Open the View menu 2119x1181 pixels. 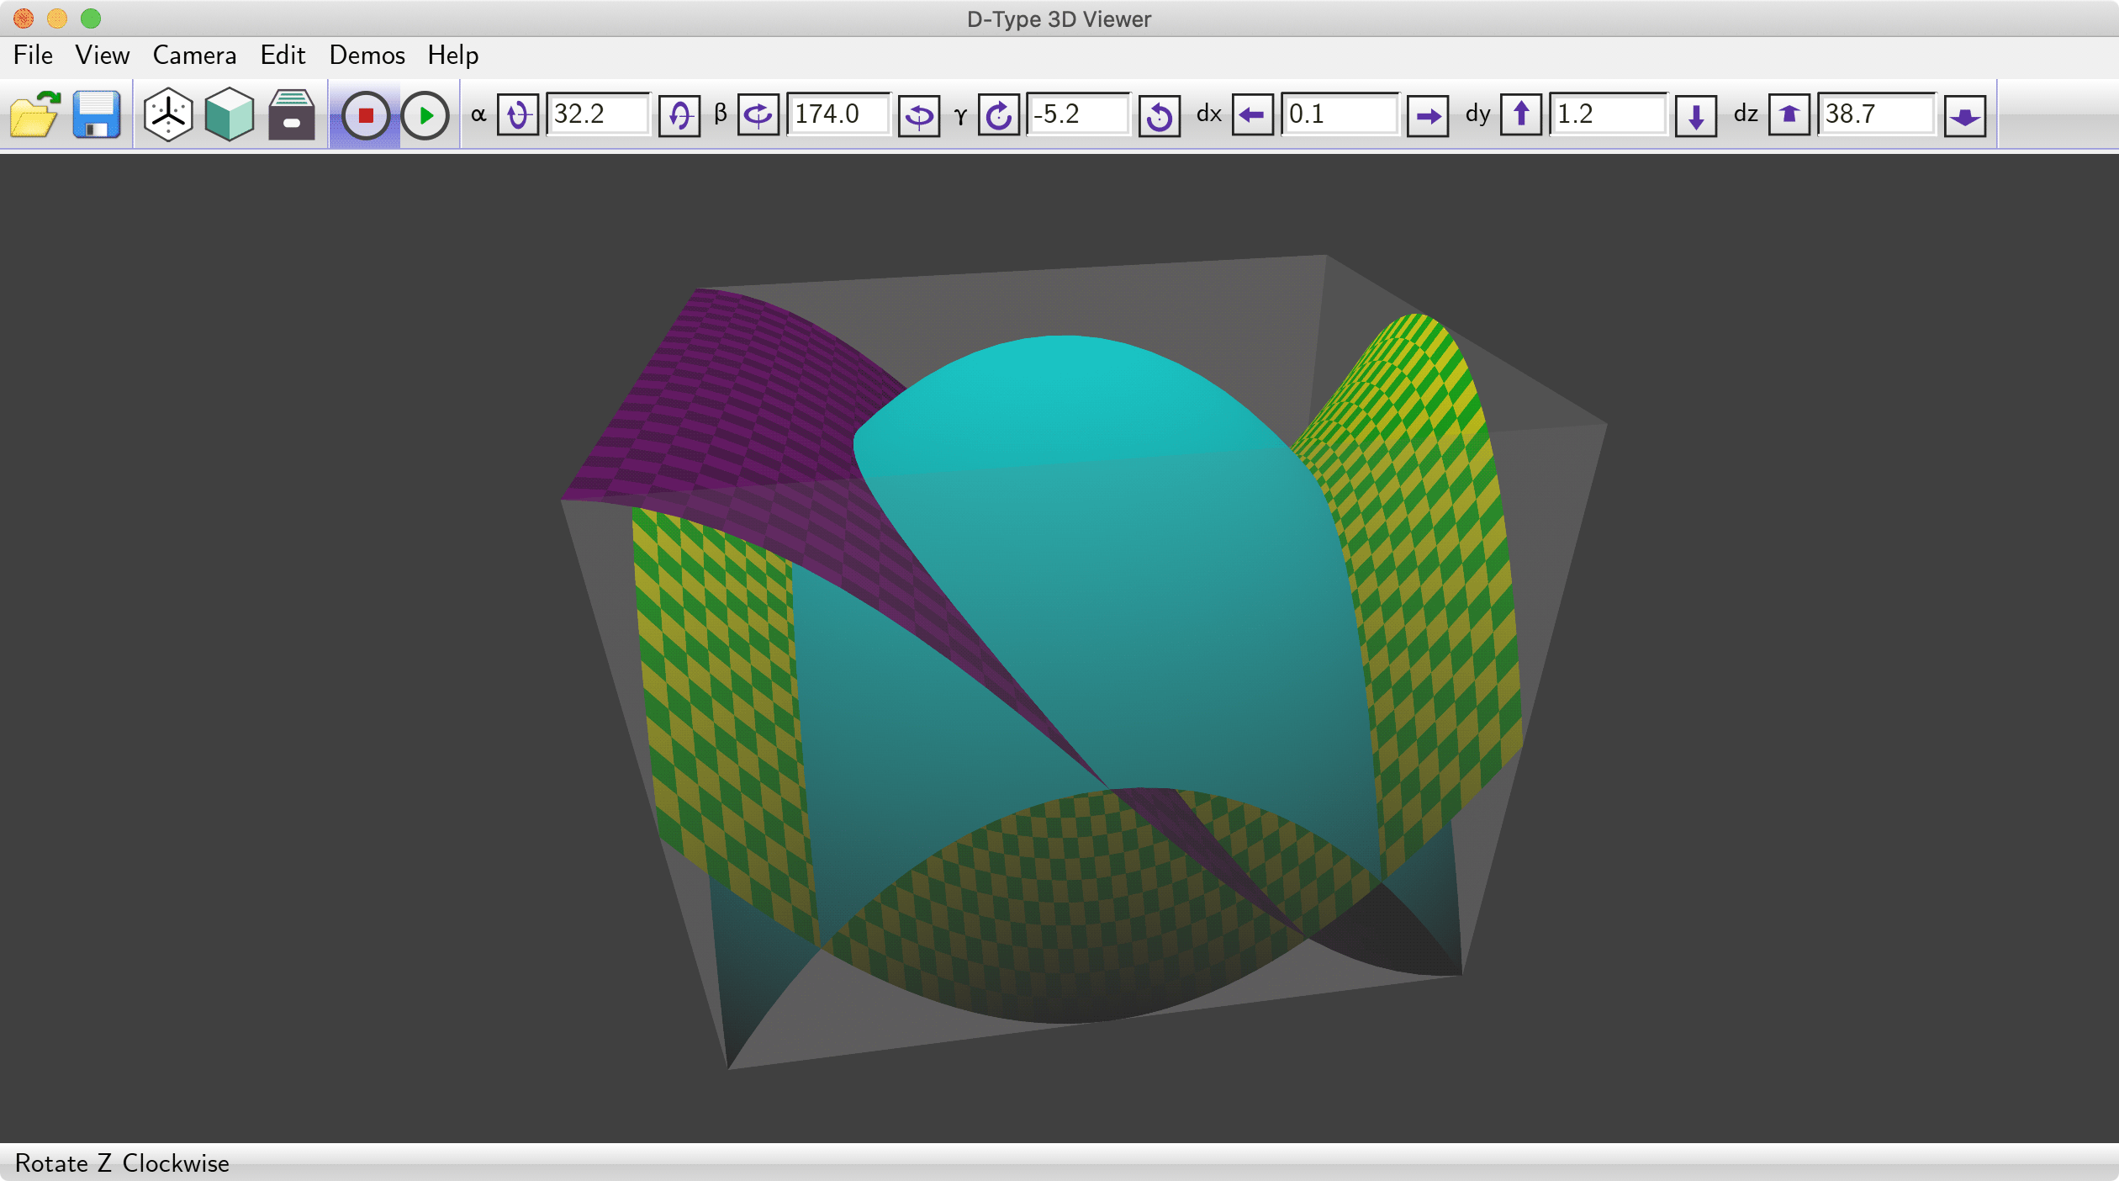[x=103, y=56]
